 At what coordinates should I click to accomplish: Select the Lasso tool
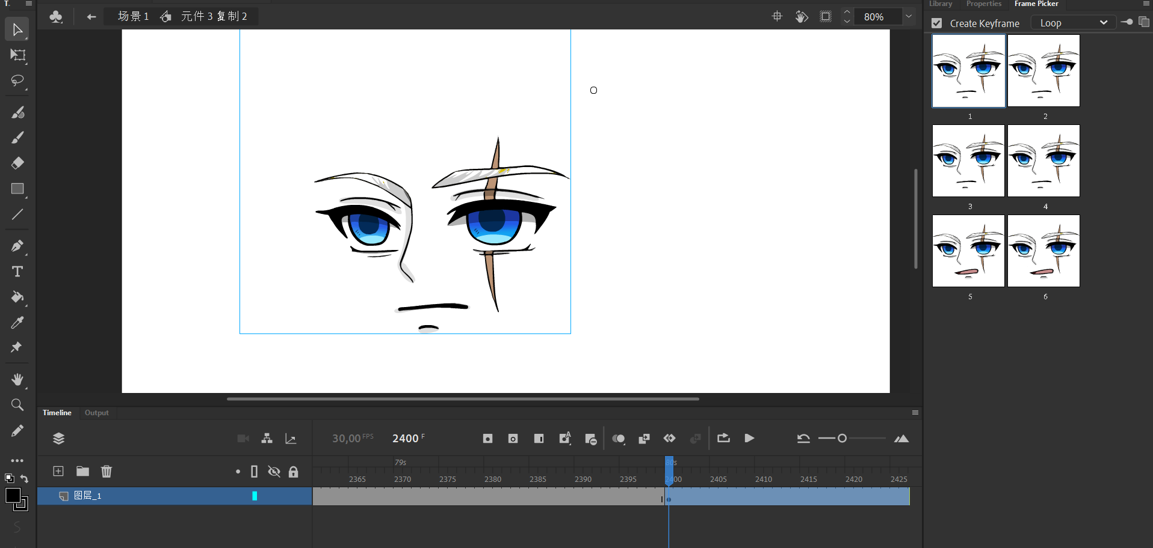pyautogui.click(x=17, y=81)
